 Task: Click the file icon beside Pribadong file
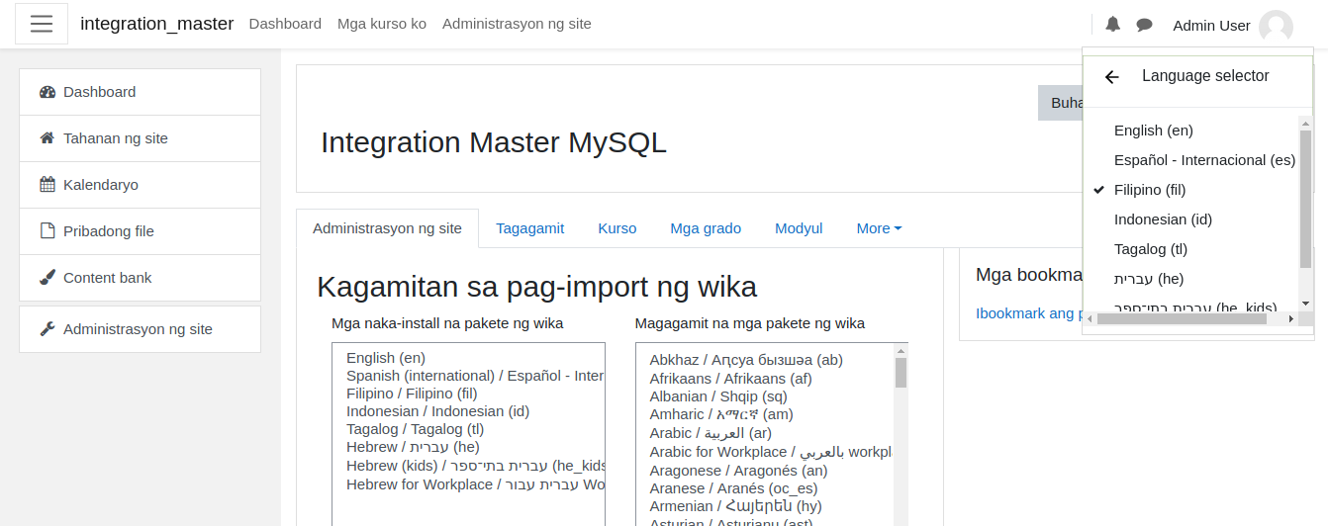47,231
